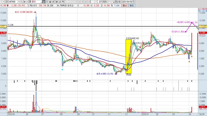207x116 pixels.
Task: Click the 전 button beside stock code
Action: tap(7, 2)
